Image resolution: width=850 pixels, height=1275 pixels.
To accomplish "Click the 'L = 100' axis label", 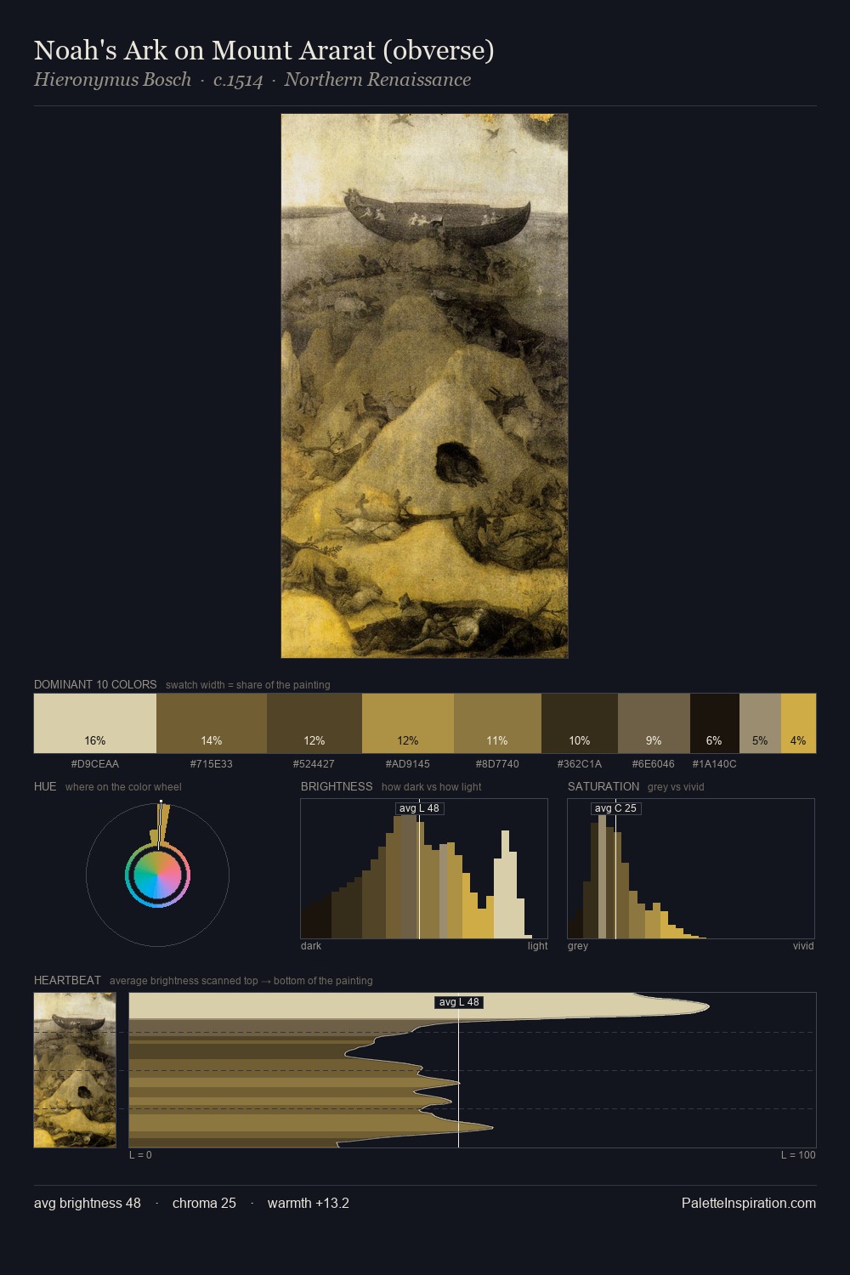I will [798, 1155].
